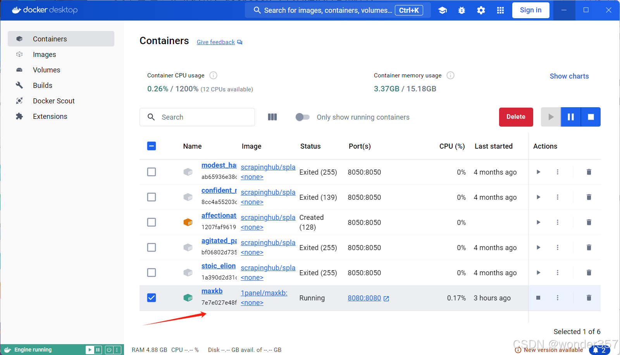Viewport: 620px width, 355px height.
Task: Start the agitated_pa container
Action: click(x=538, y=247)
